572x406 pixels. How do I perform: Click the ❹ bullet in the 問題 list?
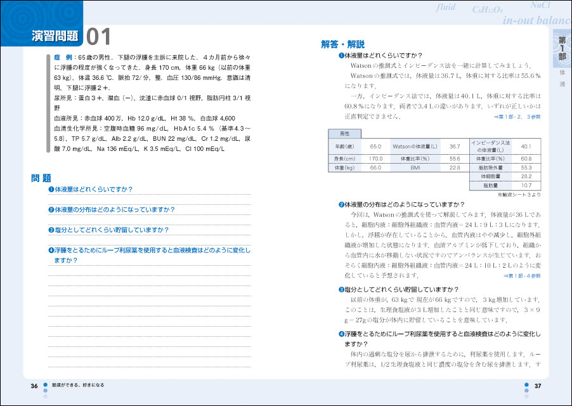pyautogui.click(x=51, y=250)
